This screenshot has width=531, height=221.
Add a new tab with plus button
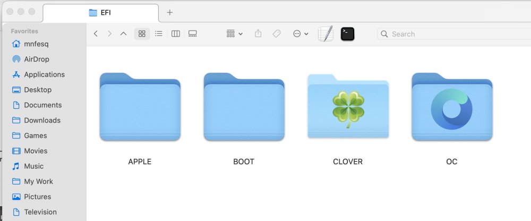tap(170, 13)
